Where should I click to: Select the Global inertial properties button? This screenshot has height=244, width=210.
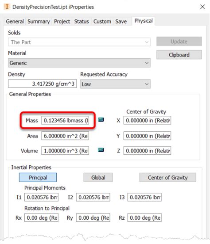coord(98,178)
